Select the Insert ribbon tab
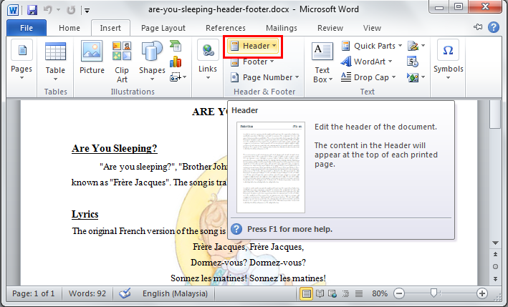508x307 pixels. tap(110, 28)
